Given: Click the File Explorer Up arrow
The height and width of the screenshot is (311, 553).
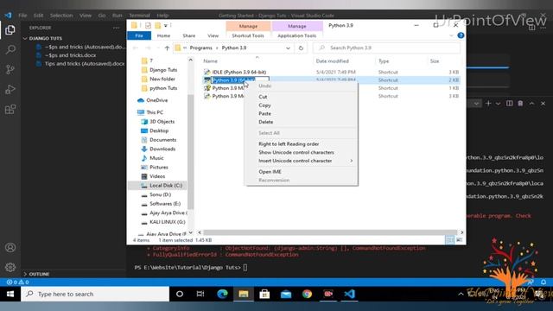Looking at the screenshot, I should 167,48.
